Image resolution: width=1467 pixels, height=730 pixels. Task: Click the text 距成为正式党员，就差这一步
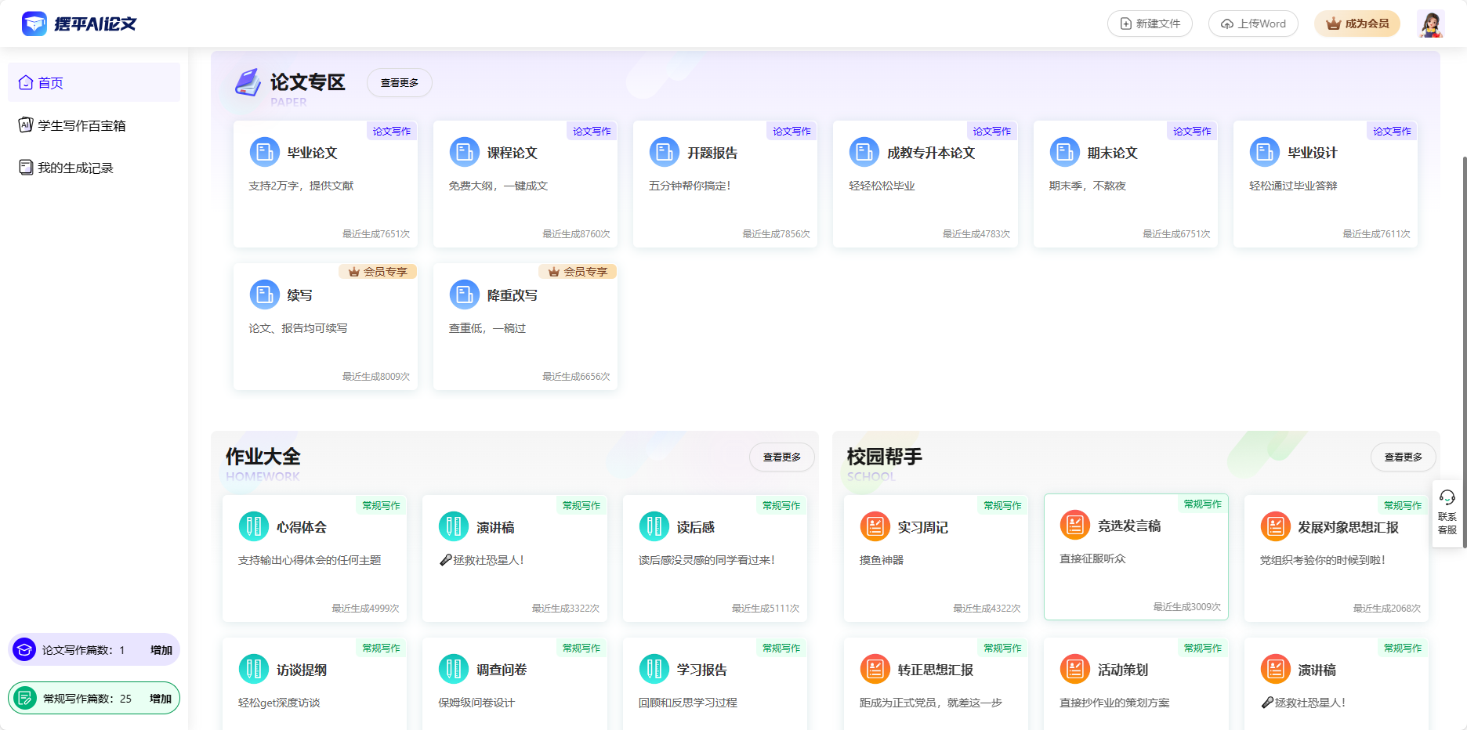click(931, 703)
